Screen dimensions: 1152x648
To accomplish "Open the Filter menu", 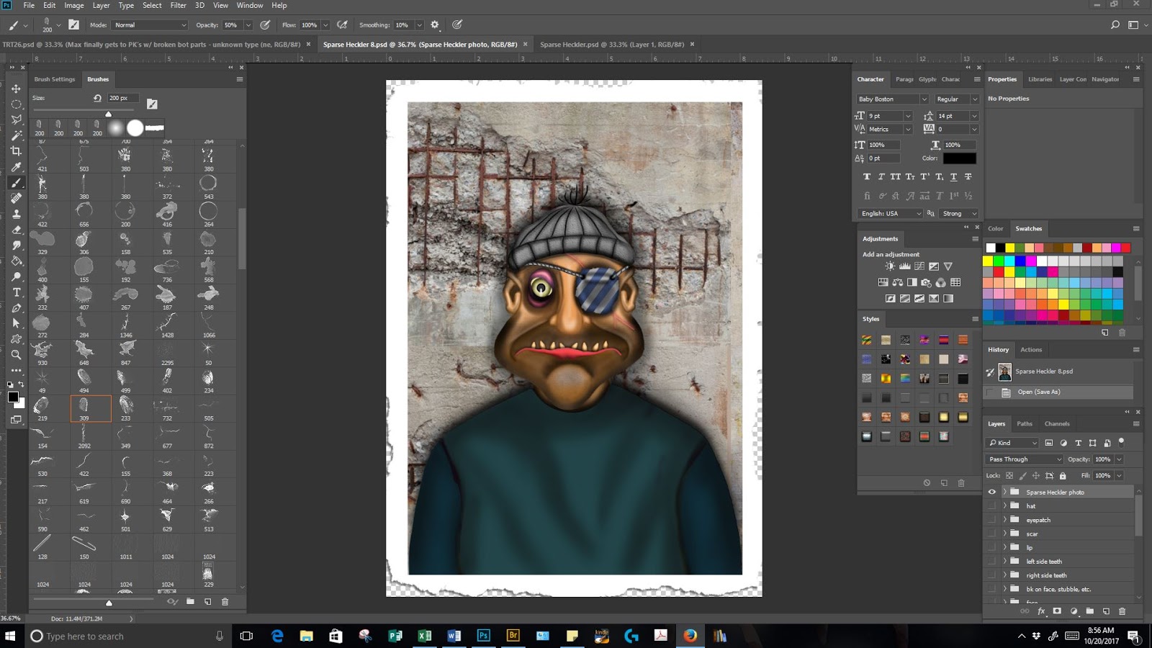I will coord(178,5).
